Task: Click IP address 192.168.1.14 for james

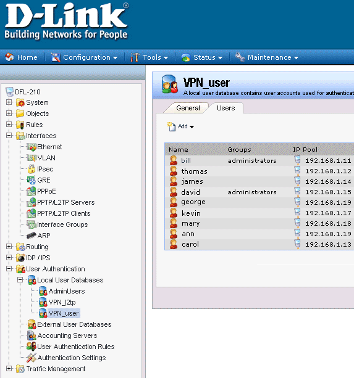Action: [328, 181]
